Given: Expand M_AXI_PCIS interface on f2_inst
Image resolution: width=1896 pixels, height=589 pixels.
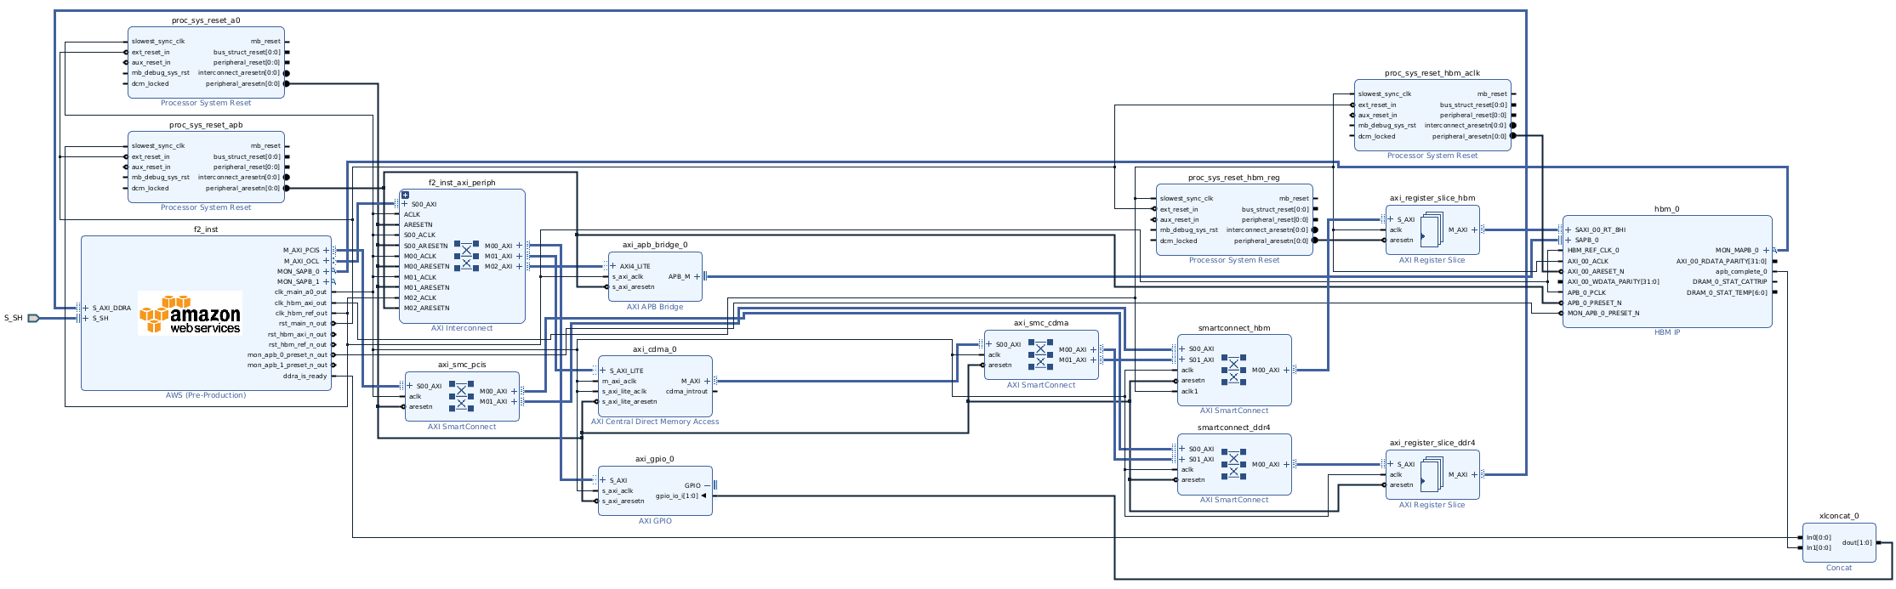Looking at the screenshot, I should pyautogui.click(x=327, y=251).
